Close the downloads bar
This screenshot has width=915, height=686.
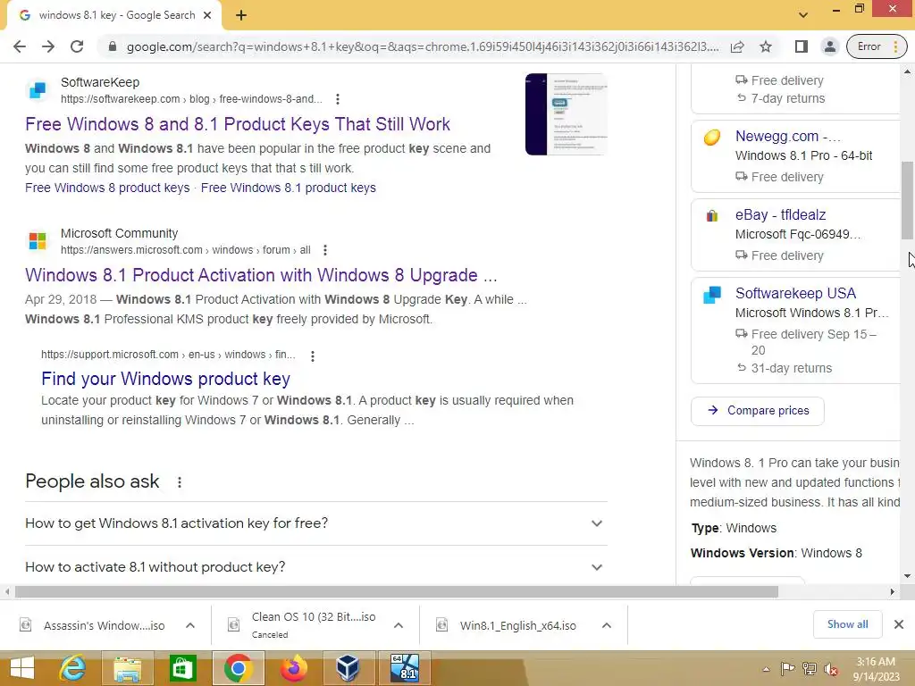899,624
